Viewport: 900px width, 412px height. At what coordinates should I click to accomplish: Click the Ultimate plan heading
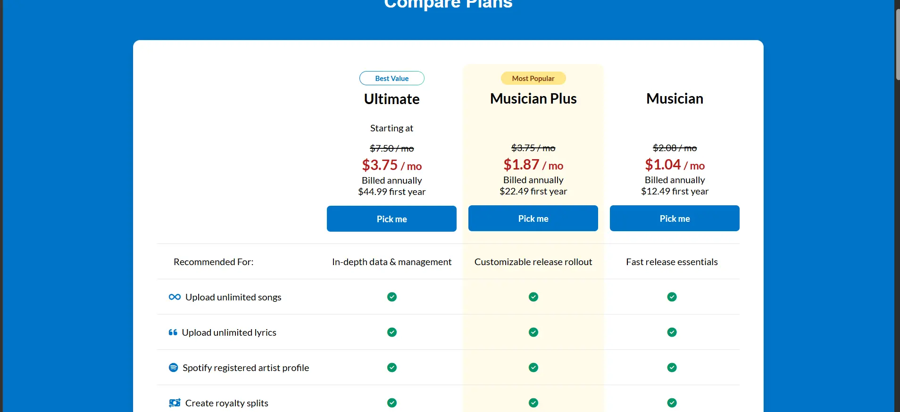point(392,99)
